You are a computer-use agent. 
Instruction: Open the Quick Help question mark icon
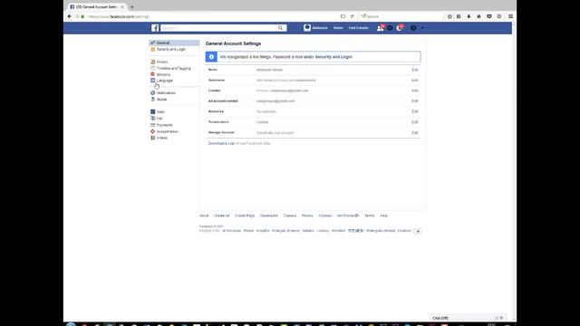pyautogui.click(x=413, y=28)
